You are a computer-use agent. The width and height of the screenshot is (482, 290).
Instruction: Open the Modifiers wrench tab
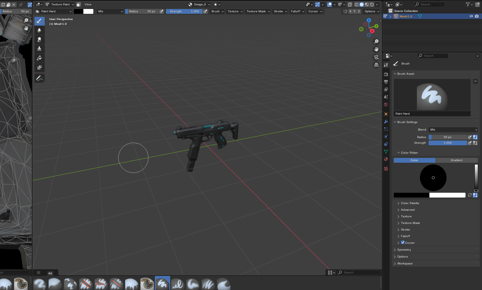[x=386, y=122]
